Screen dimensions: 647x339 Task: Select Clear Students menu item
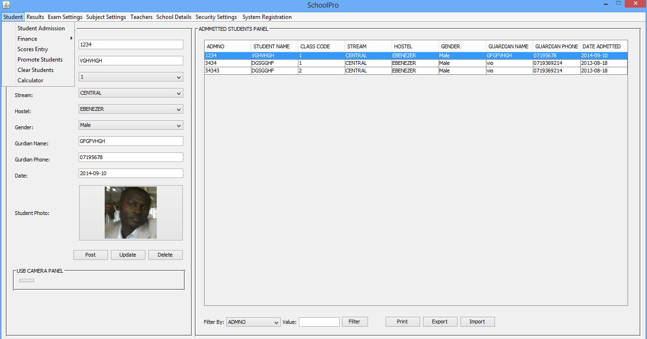pyautogui.click(x=38, y=70)
